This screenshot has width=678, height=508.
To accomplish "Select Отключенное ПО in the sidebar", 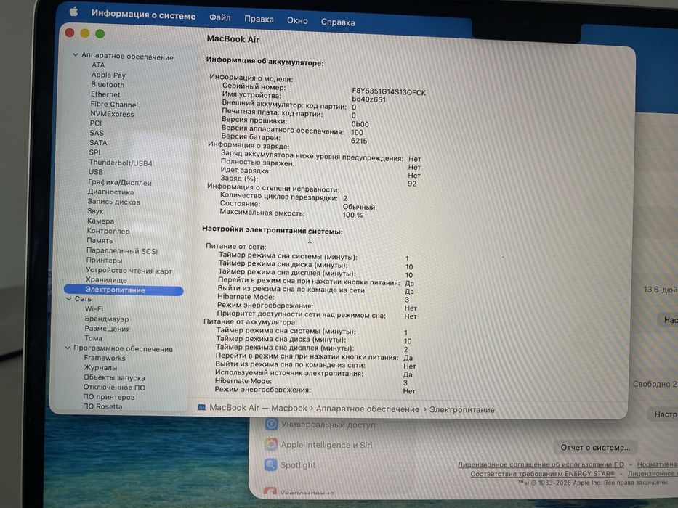I will click(114, 388).
